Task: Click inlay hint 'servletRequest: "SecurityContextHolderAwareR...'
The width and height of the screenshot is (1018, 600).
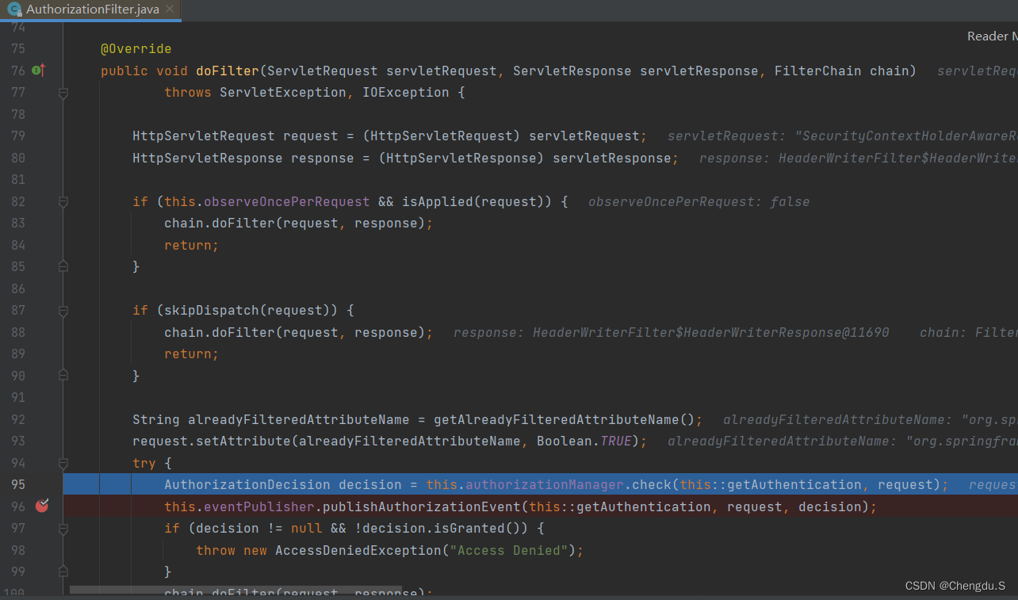Action: point(843,136)
